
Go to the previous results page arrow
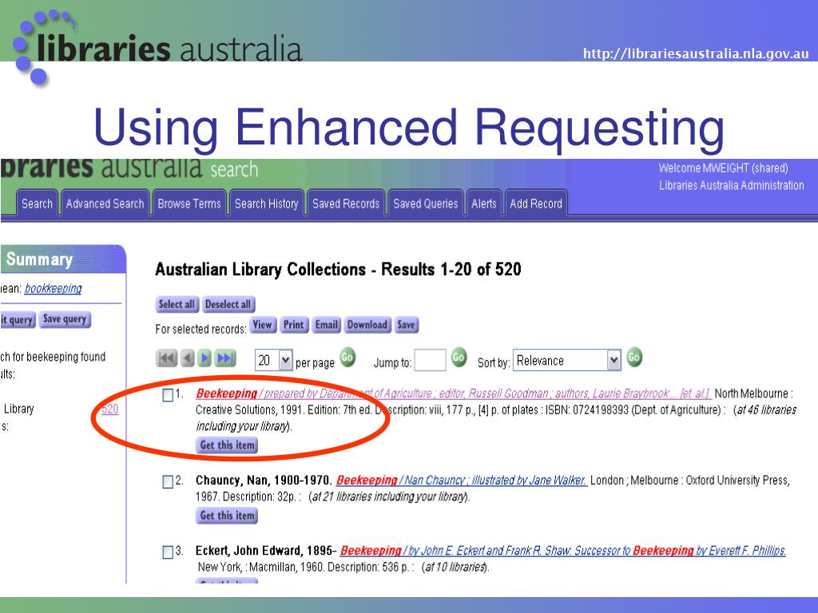187,358
